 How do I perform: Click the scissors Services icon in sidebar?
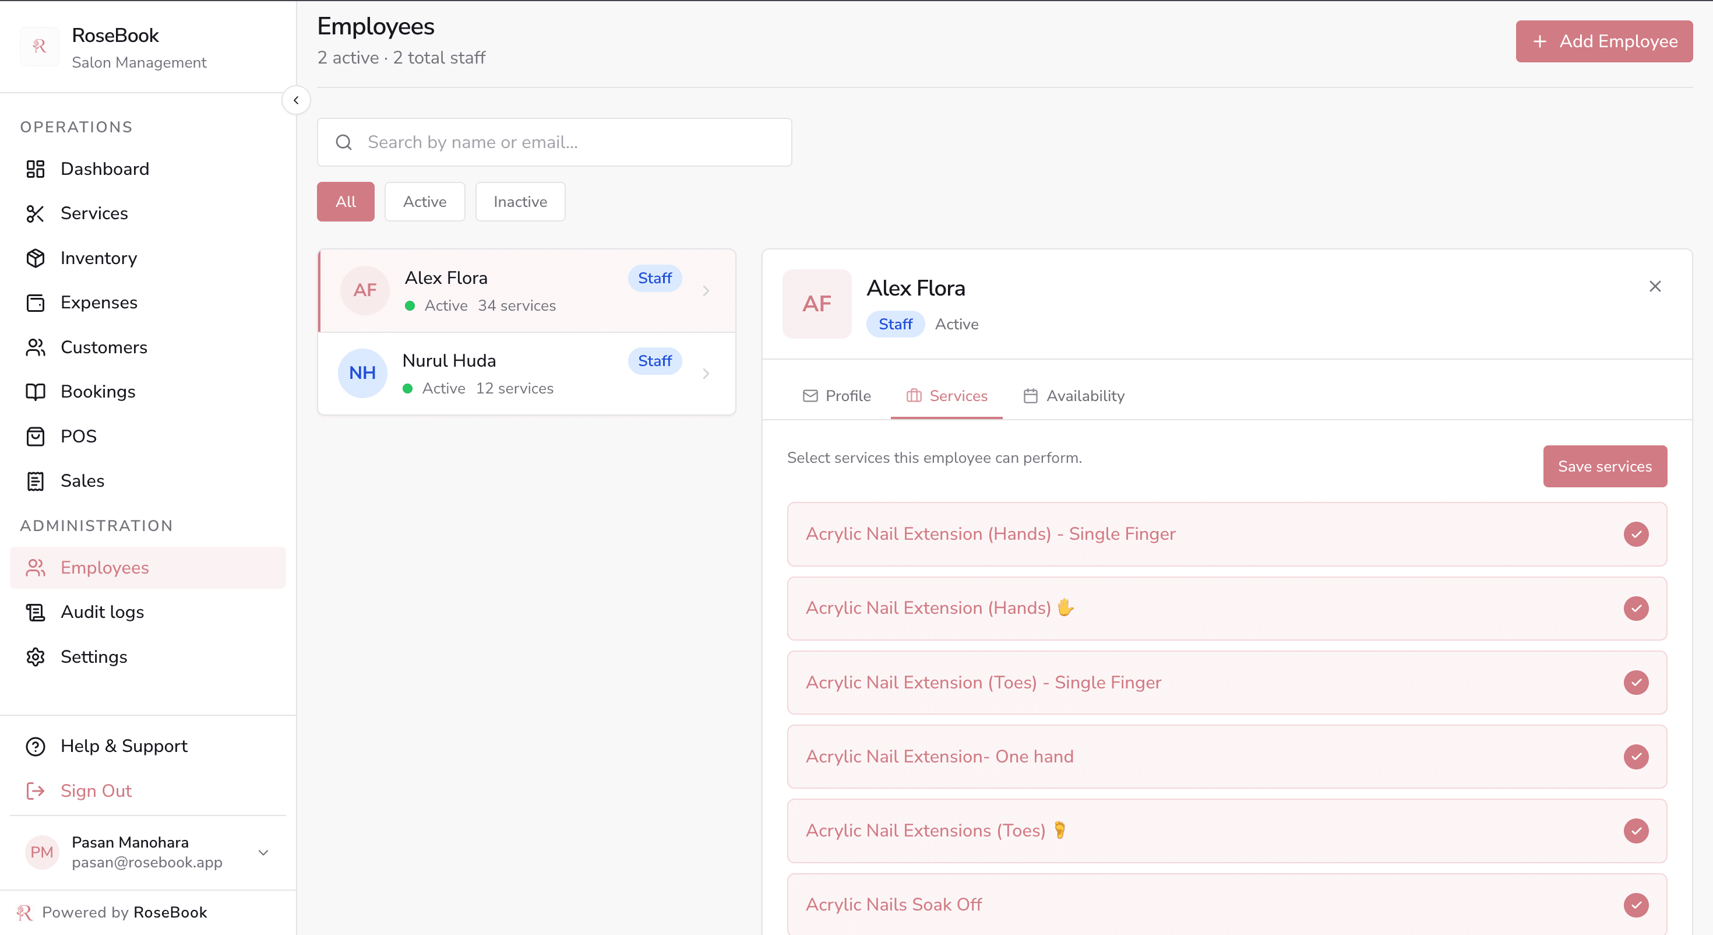[x=35, y=213]
